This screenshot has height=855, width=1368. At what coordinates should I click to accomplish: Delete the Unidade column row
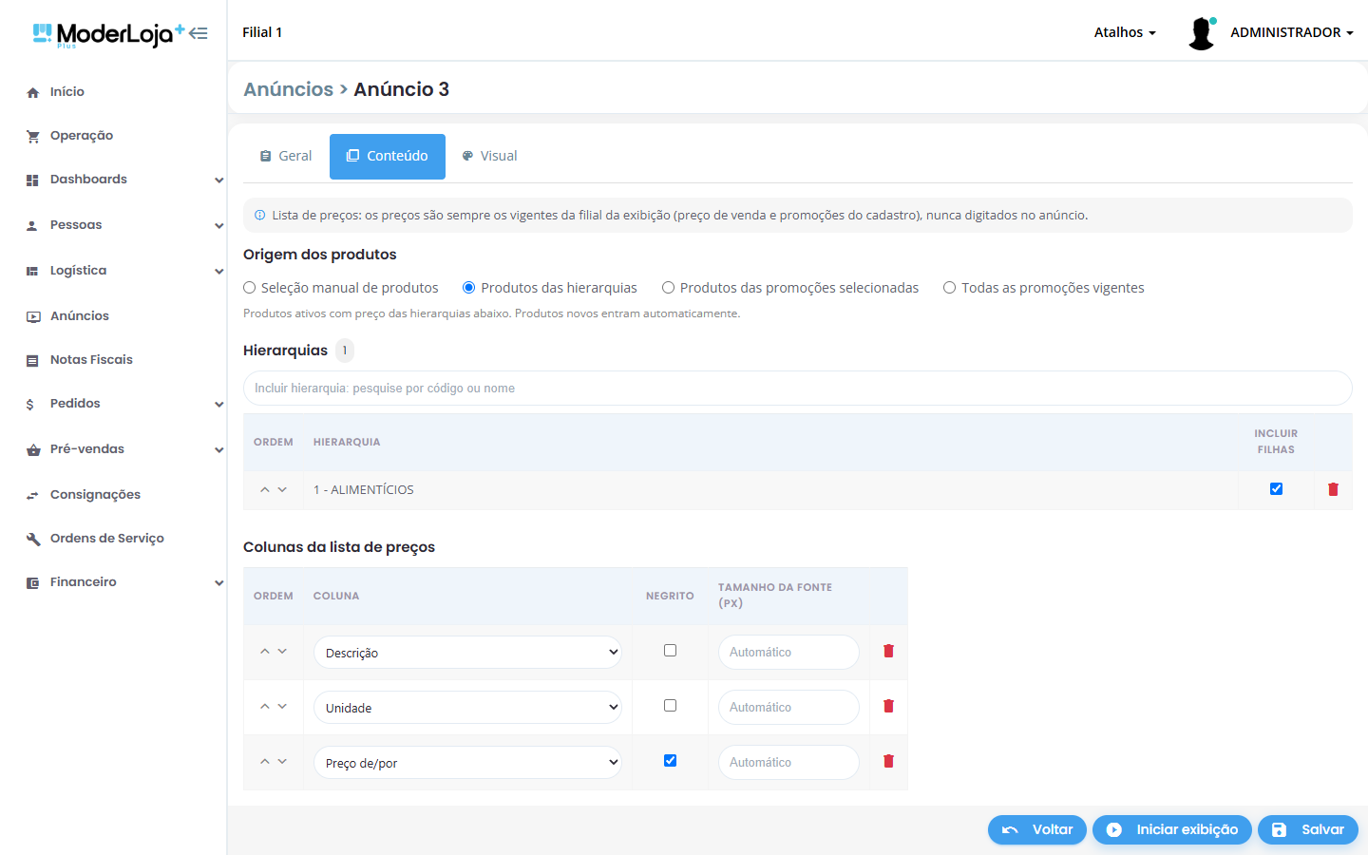[888, 706]
